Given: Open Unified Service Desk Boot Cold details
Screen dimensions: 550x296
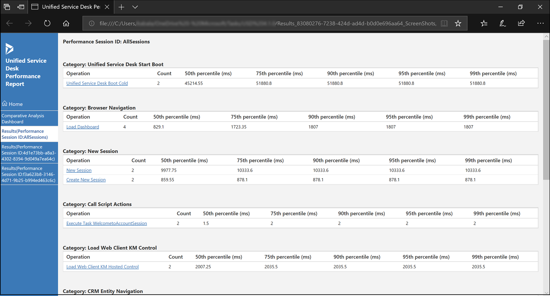Looking at the screenshot, I should click(97, 83).
